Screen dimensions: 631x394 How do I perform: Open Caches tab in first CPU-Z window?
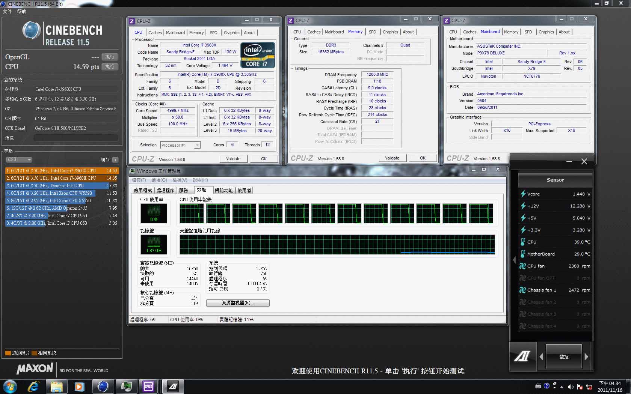click(155, 33)
